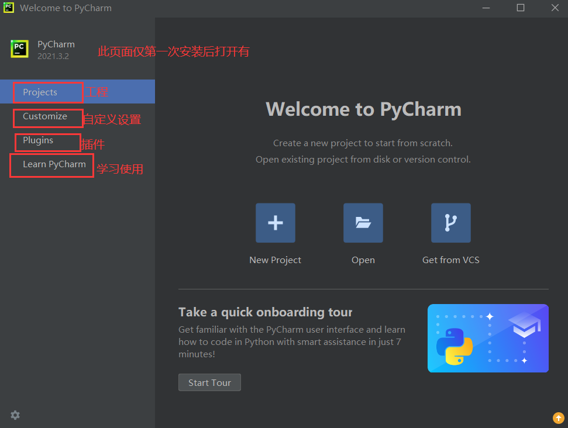Maximize the Welcome window
Viewport: 568px width, 428px height.
[520, 8]
